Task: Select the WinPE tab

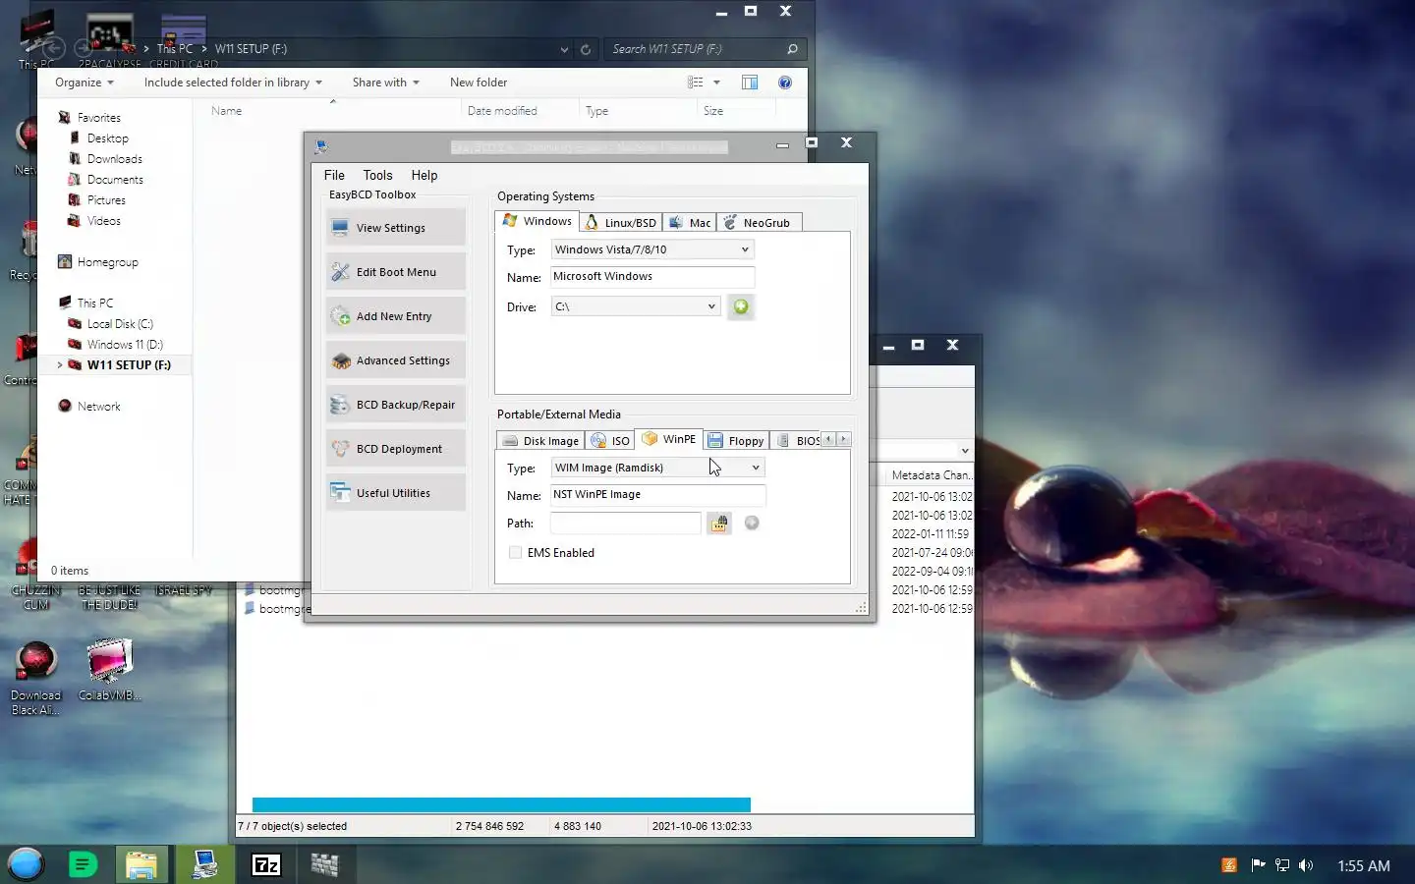Action: (x=669, y=439)
